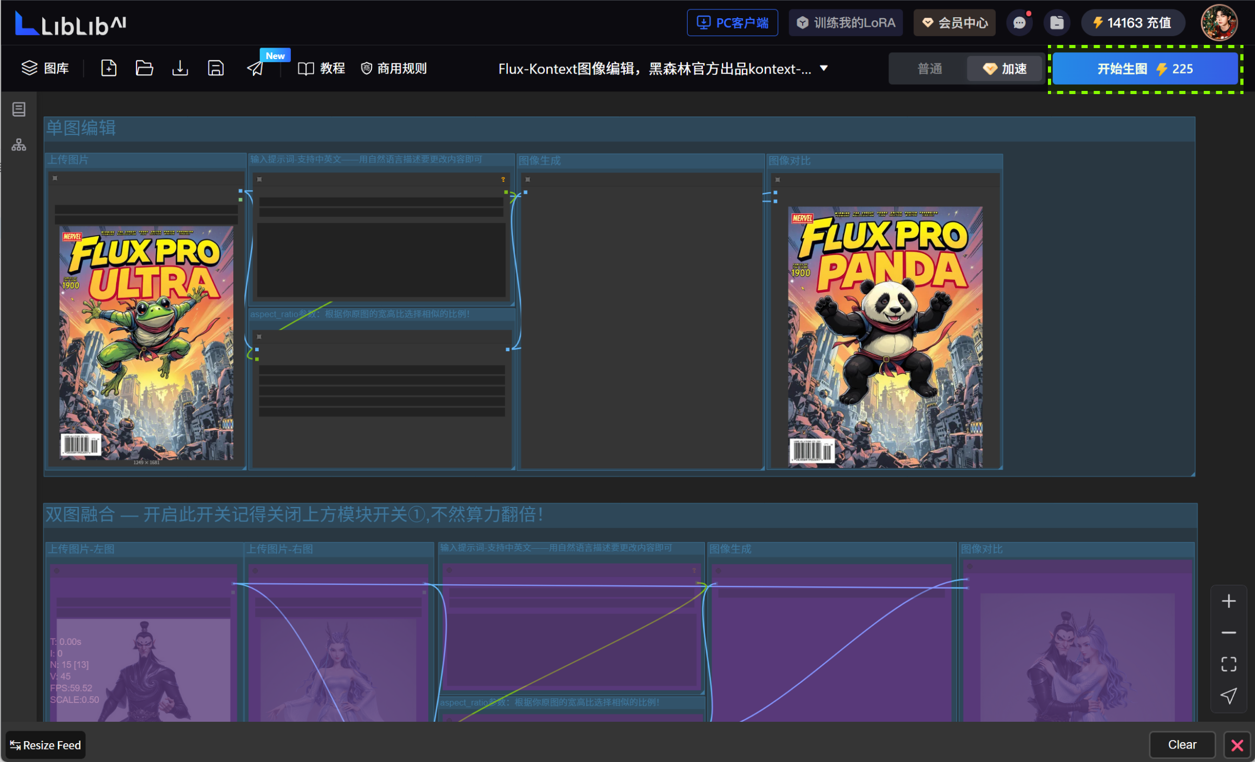Collapse the 上传图片 node via its dot
This screenshot has height=762, width=1255.
tap(55, 178)
